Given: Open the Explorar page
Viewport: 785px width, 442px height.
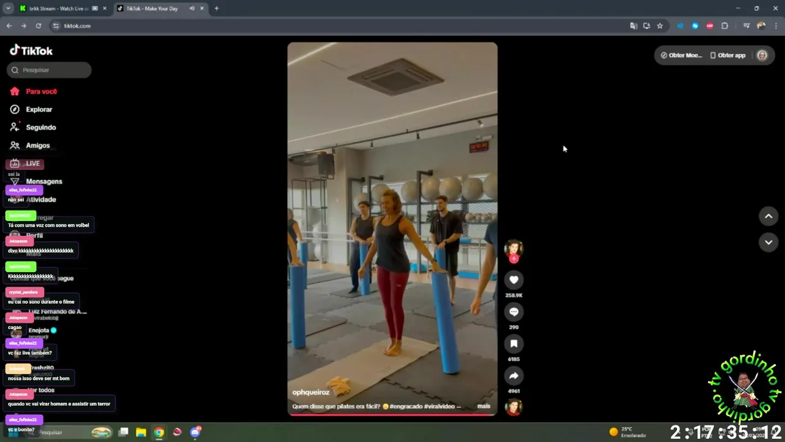Looking at the screenshot, I should [39, 109].
